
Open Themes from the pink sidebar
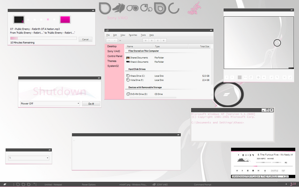(x=112, y=61)
